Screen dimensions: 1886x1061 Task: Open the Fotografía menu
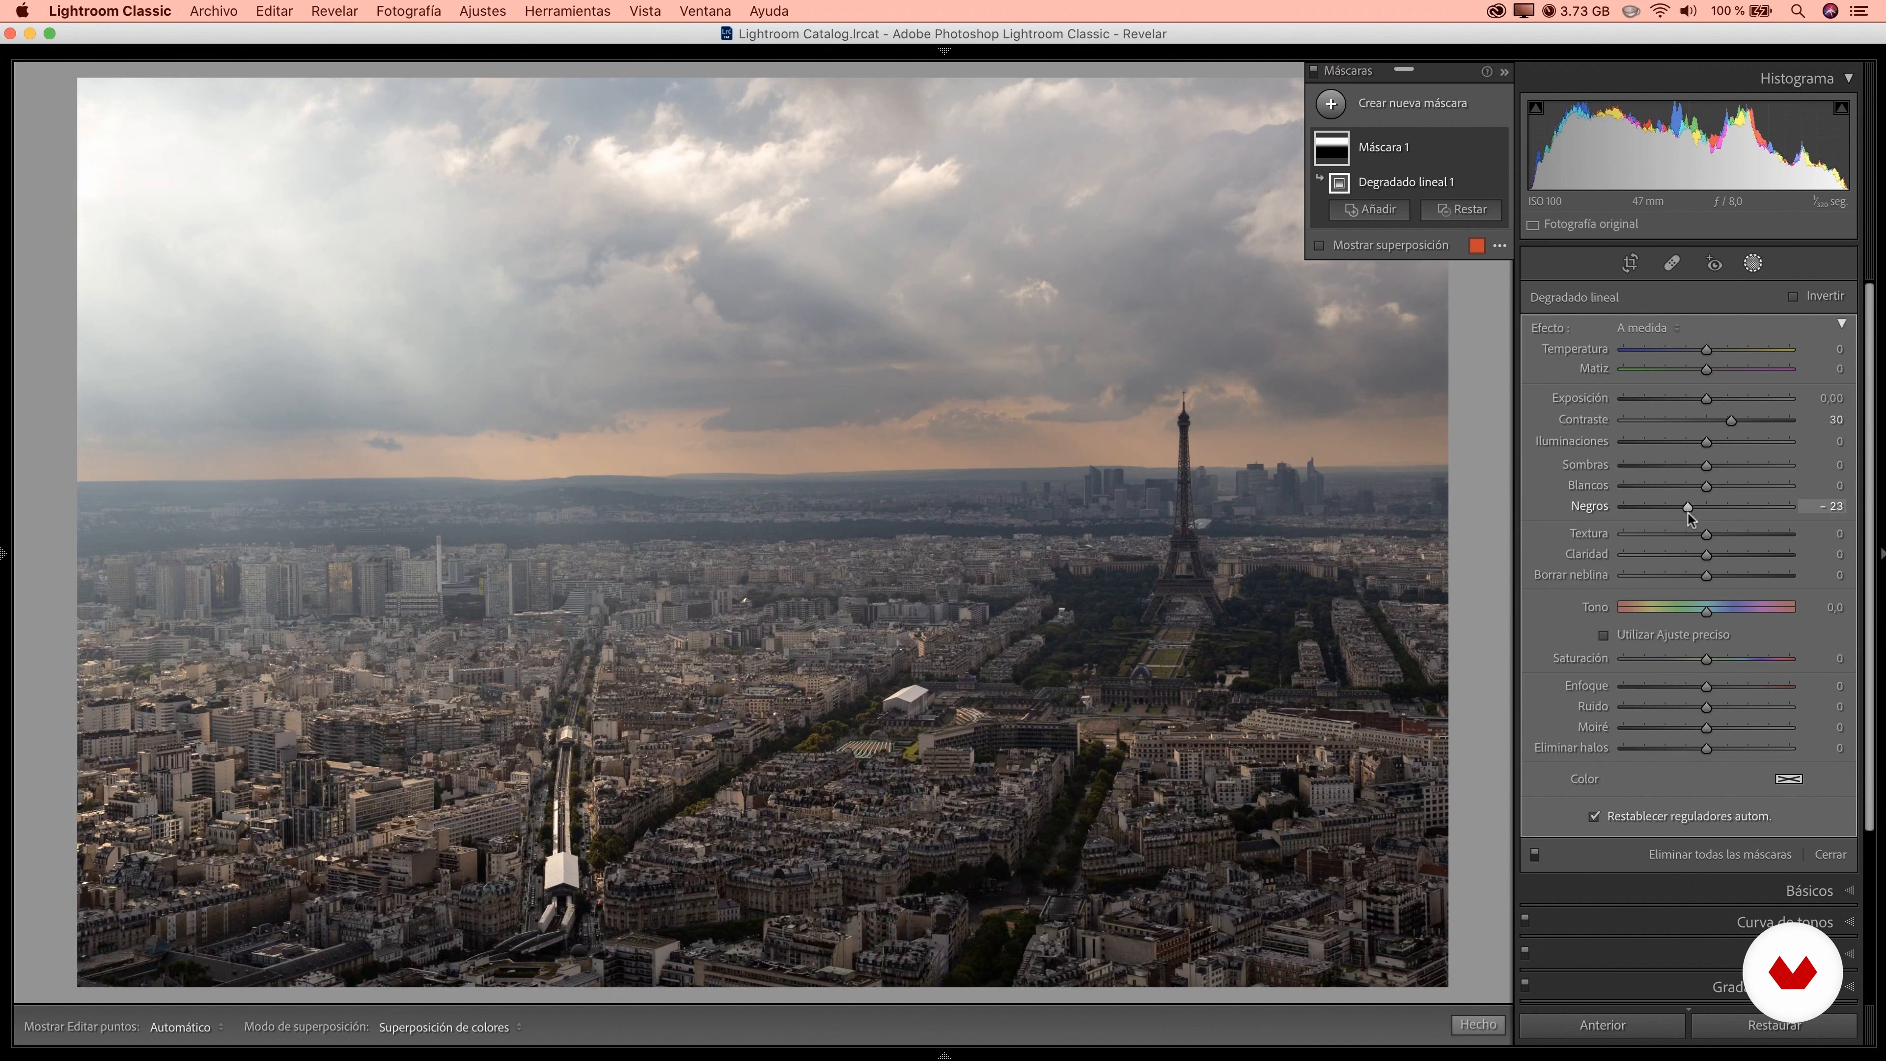pyautogui.click(x=409, y=11)
